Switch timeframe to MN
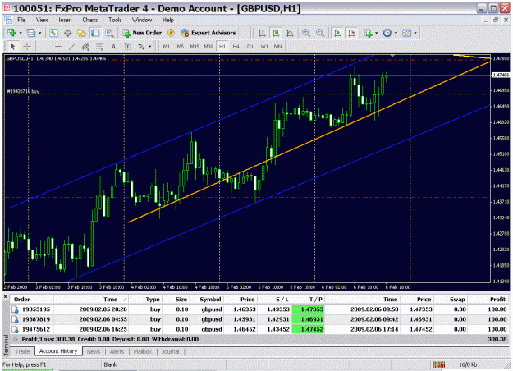The height and width of the screenshot is (371, 513). (277, 47)
